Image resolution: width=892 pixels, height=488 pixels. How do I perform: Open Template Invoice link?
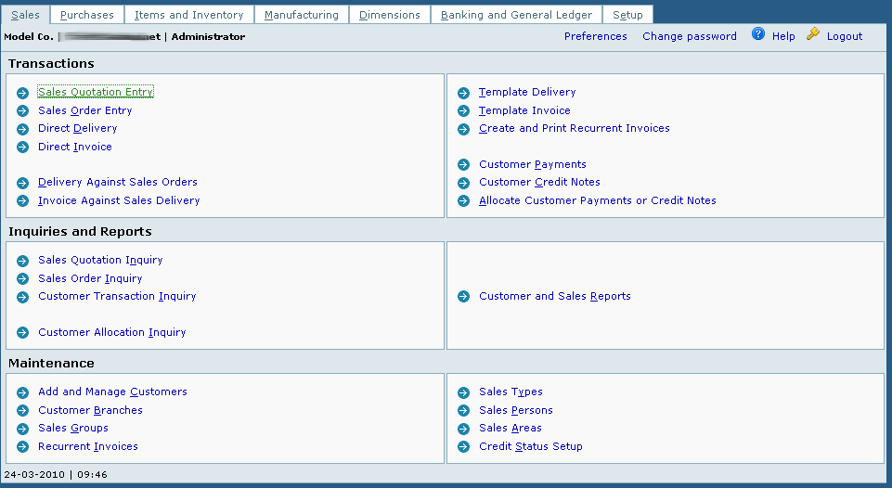click(x=524, y=110)
